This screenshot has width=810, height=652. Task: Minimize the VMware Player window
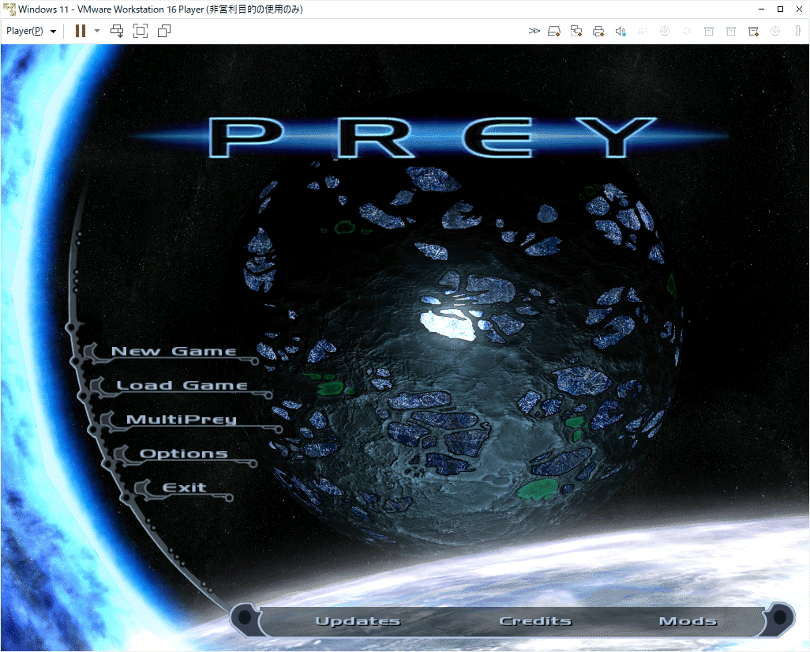tap(761, 9)
